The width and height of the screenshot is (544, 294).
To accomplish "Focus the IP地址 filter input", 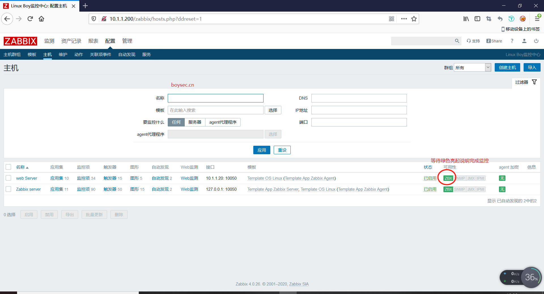I will (x=359, y=110).
